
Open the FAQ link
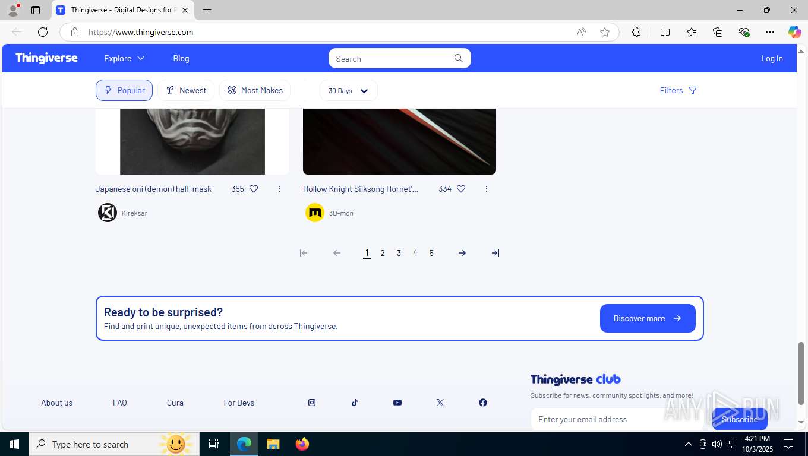[x=120, y=403]
